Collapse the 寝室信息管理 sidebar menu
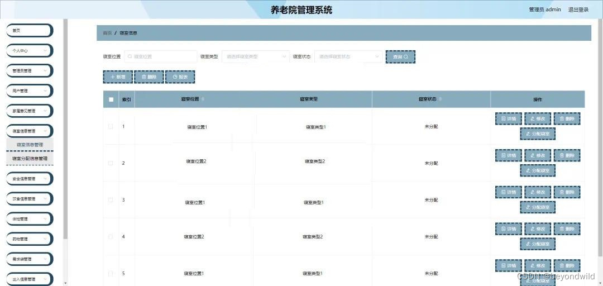Viewport: 603px width, 286px height. tap(29, 131)
